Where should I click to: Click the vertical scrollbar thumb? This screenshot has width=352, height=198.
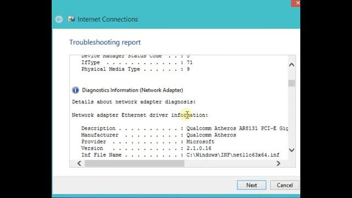pyautogui.click(x=291, y=83)
